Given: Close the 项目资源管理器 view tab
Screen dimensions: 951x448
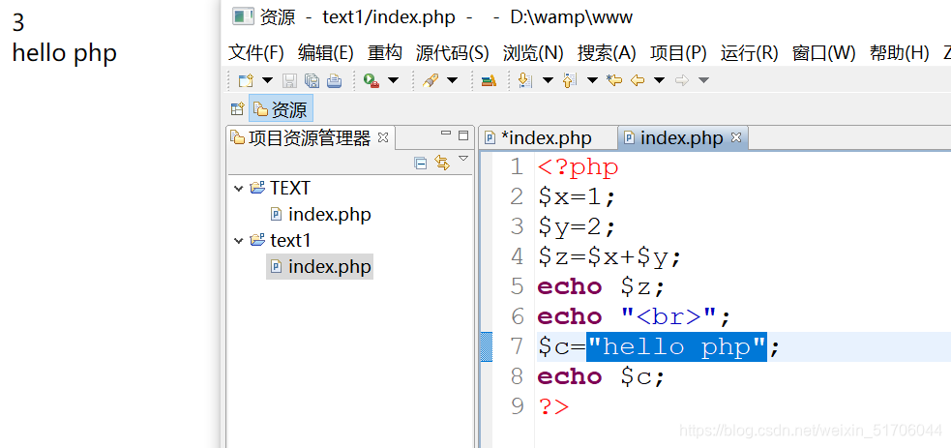Looking at the screenshot, I should coord(383,137).
